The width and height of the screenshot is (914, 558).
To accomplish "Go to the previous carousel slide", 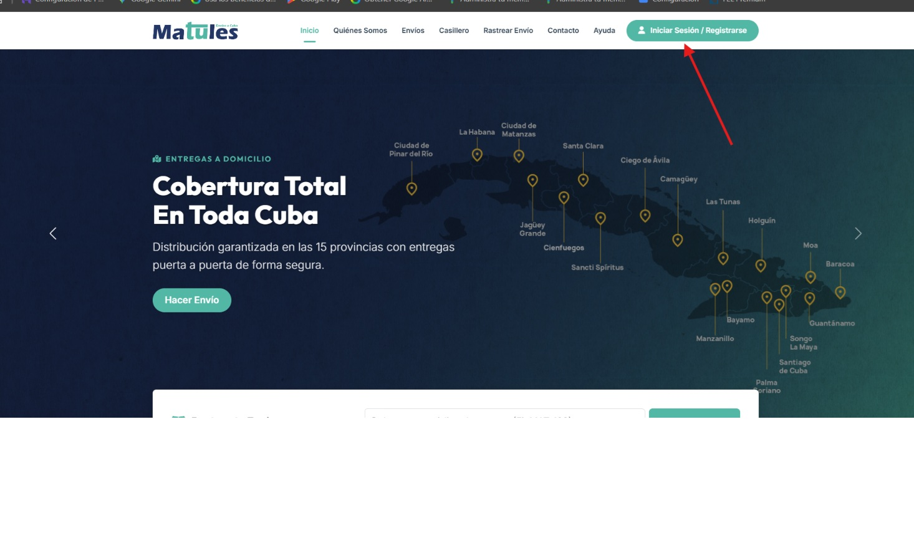I will pos(53,233).
